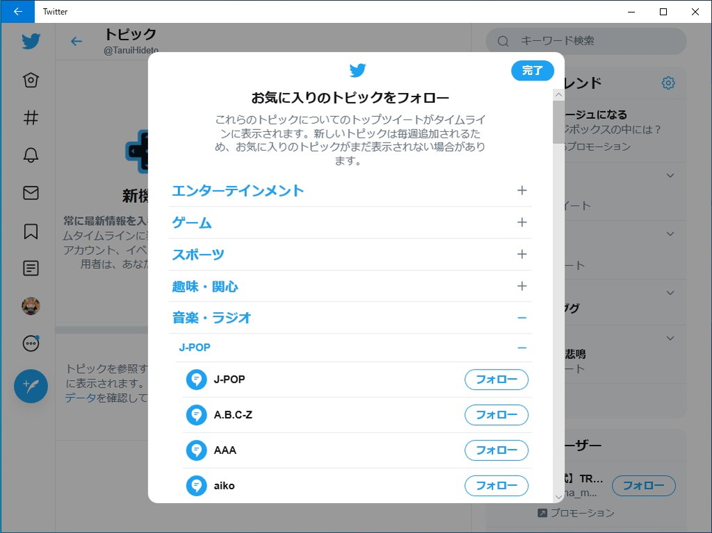Open the More options (...) sidebar icon
Image resolution: width=712 pixels, height=533 pixels.
31,343
